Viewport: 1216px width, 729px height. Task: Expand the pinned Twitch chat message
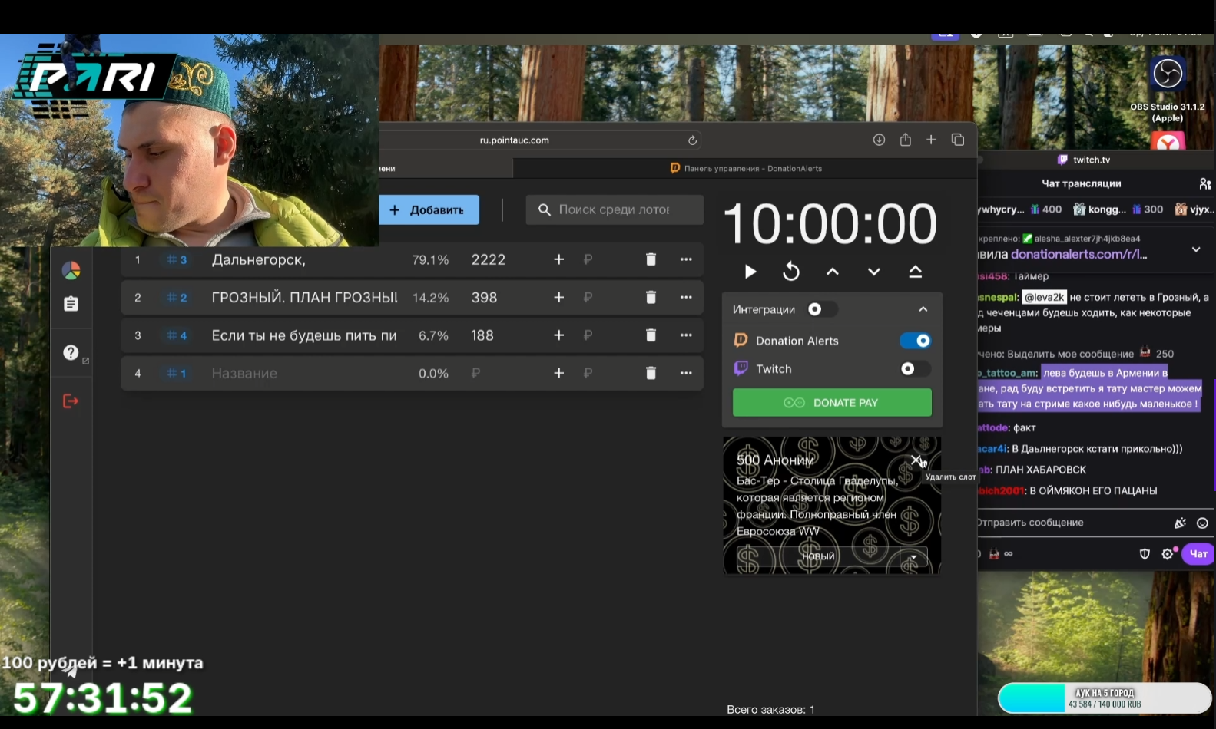[1196, 249]
